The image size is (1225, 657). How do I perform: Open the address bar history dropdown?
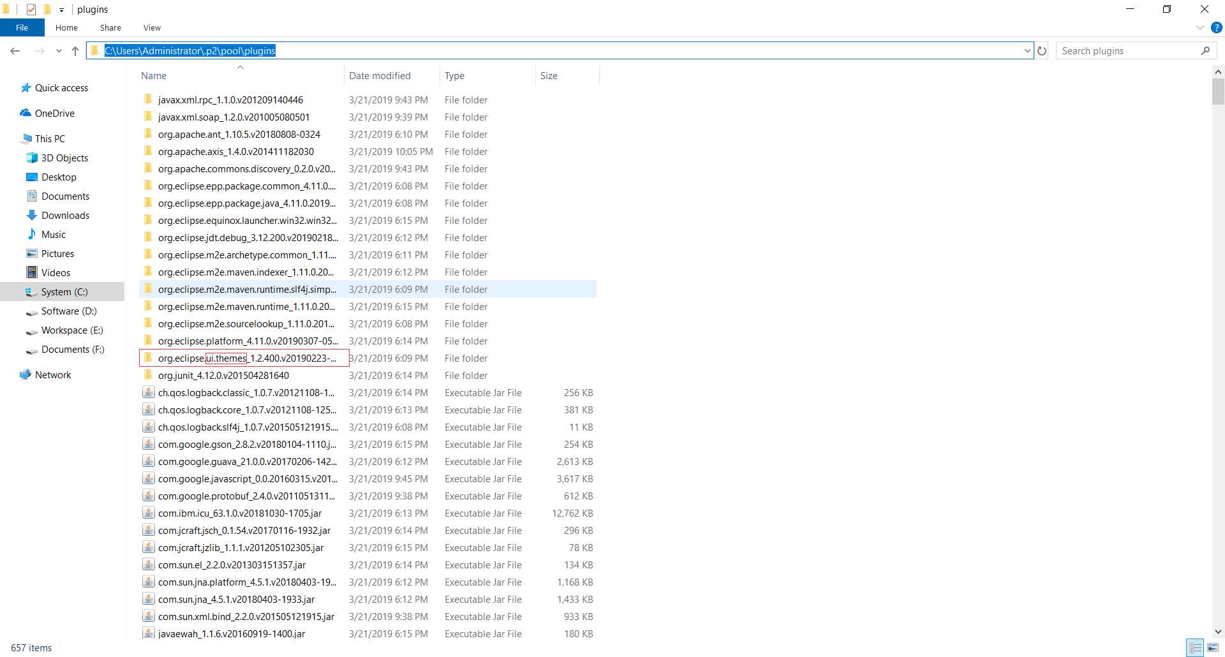(1027, 51)
